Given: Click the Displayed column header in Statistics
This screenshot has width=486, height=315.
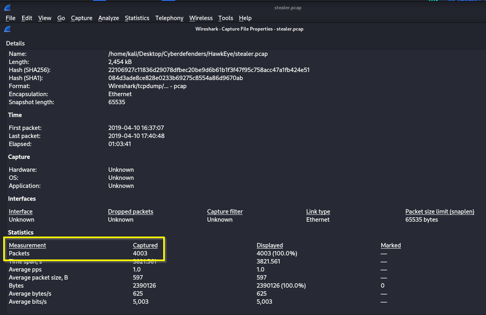Looking at the screenshot, I should click(270, 245).
